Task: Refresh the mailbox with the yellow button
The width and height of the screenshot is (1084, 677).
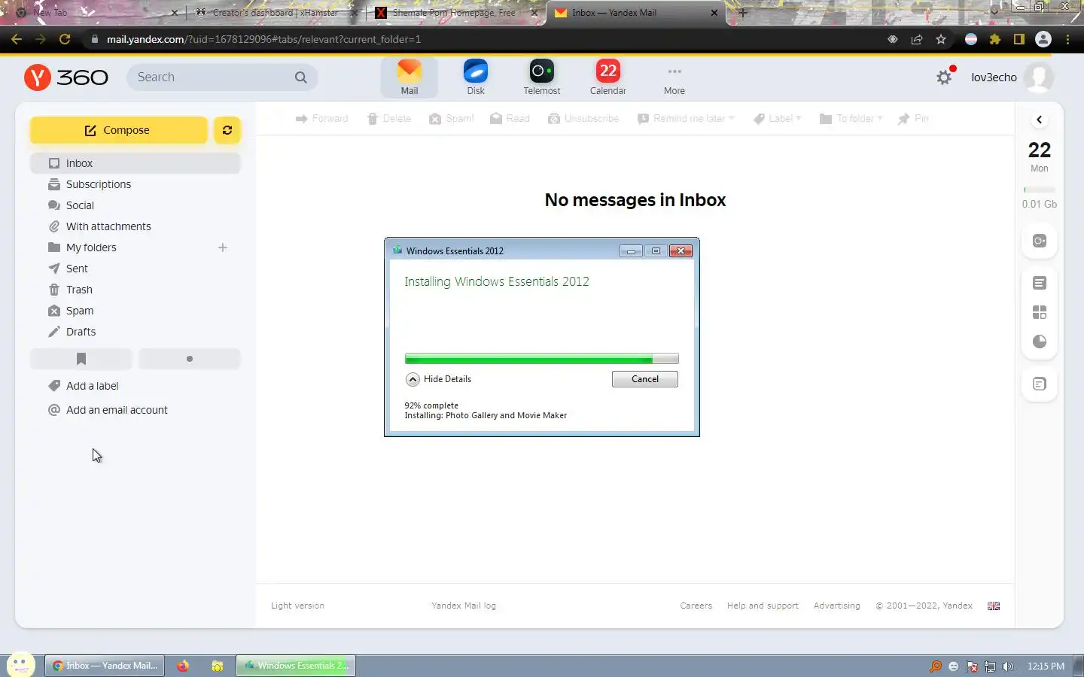Action: tap(227, 130)
